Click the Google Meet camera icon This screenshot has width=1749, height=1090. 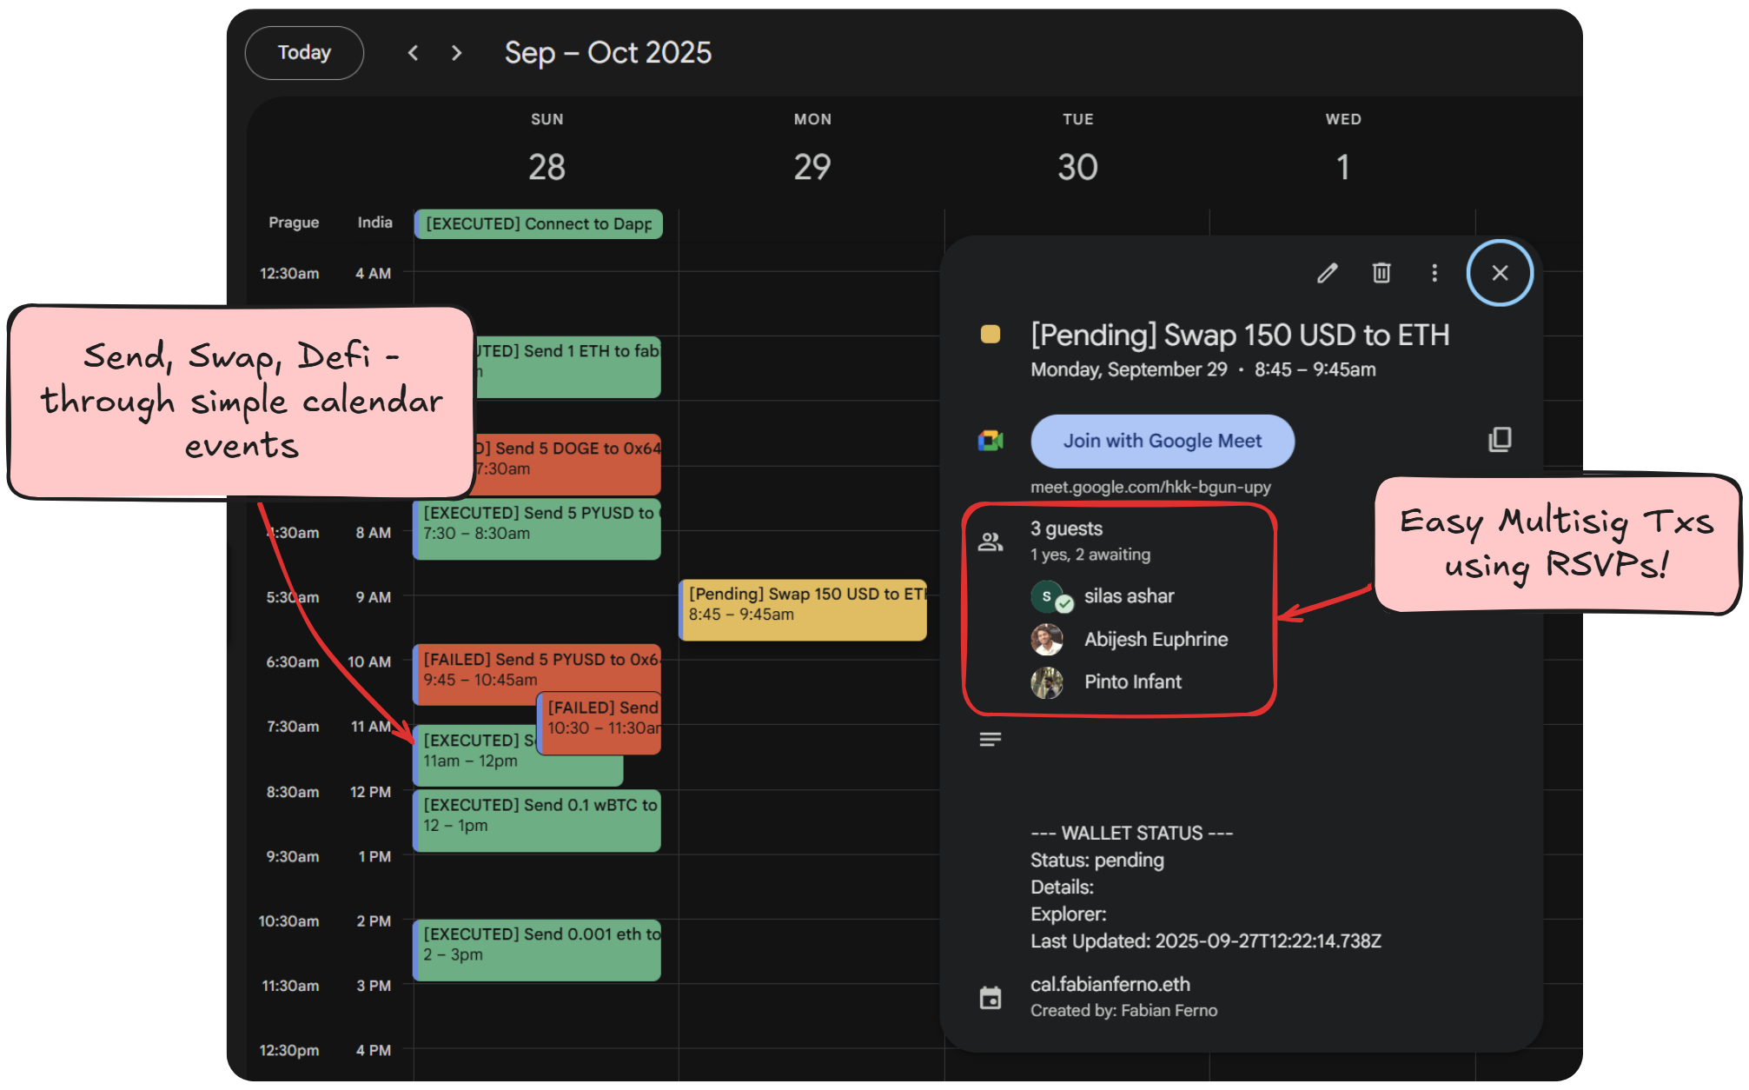point(990,441)
